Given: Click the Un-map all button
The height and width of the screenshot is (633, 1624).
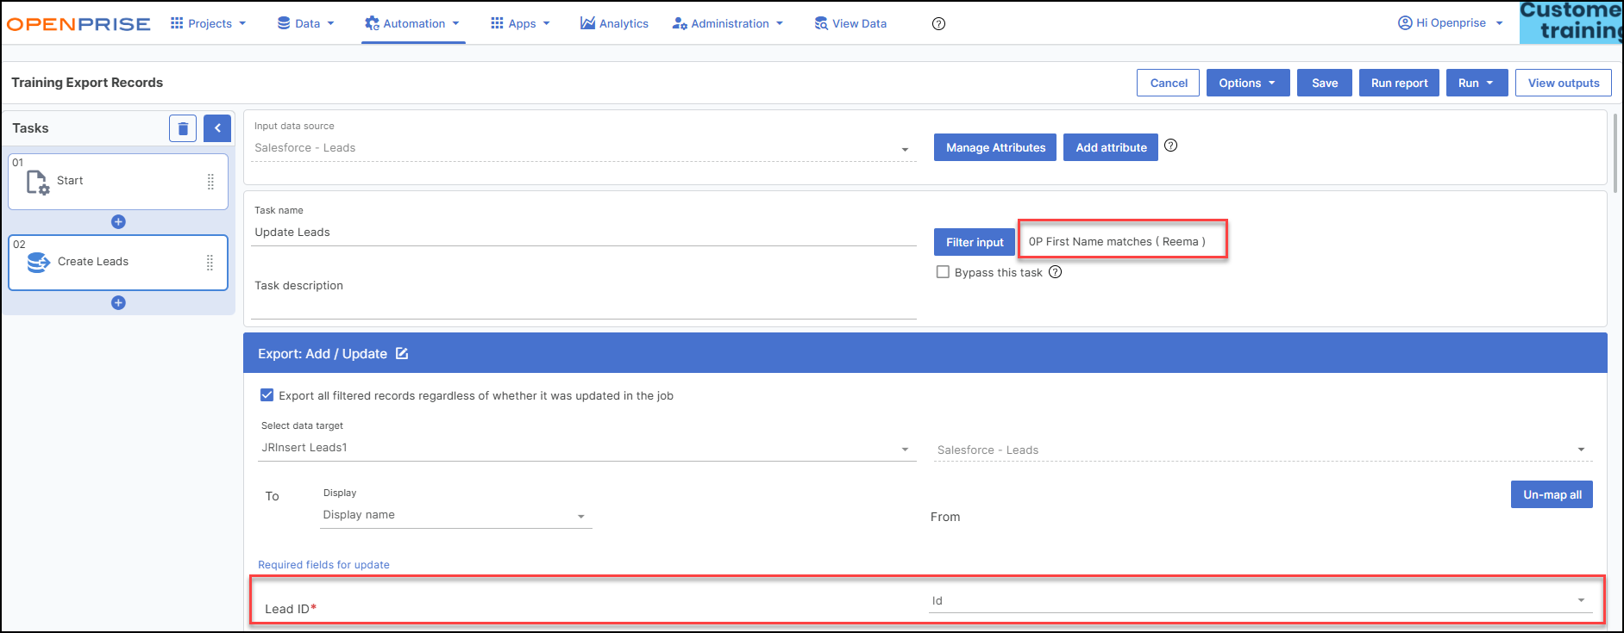Looking at the screenshot, I should point(1551,494).
